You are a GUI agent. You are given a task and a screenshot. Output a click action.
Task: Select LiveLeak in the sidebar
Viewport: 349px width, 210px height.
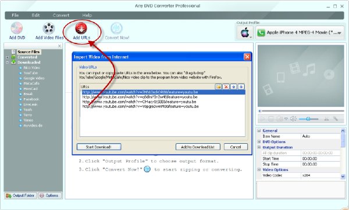tap(30, 104)
